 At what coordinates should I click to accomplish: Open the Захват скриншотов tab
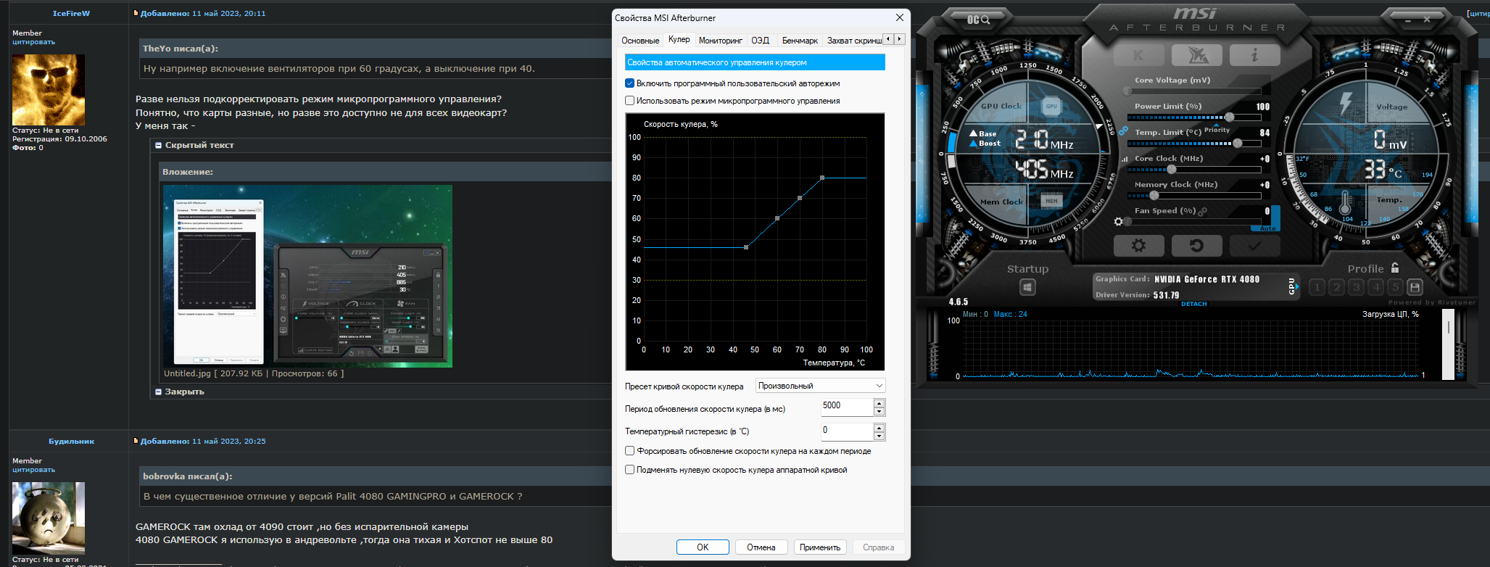click(x=853, y=41)
